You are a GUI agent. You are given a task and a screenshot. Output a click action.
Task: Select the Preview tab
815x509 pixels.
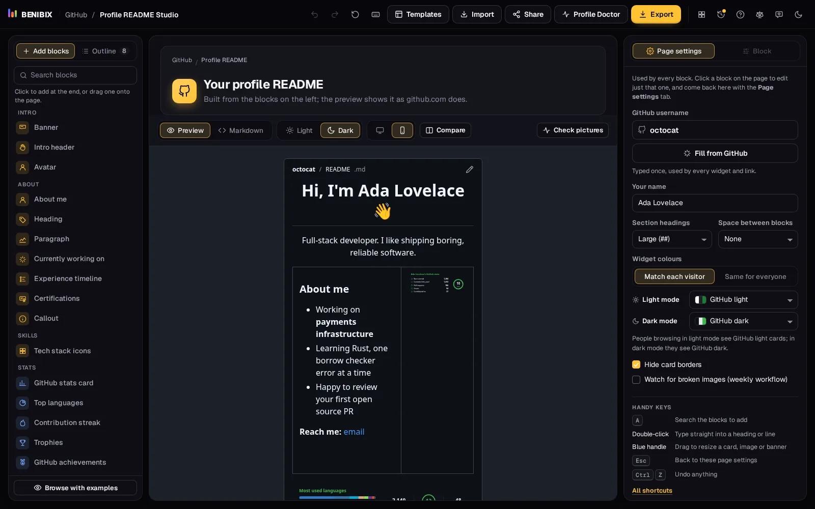(185, 130)
